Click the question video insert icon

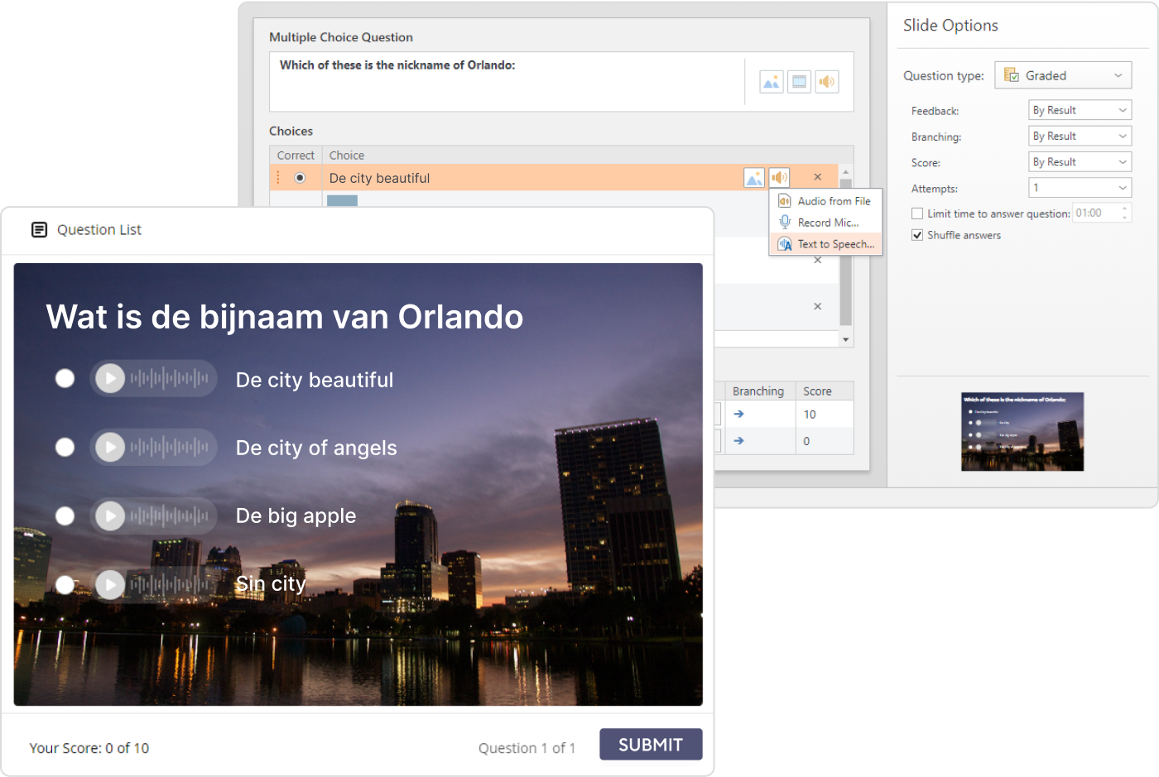tap(799, 82)
